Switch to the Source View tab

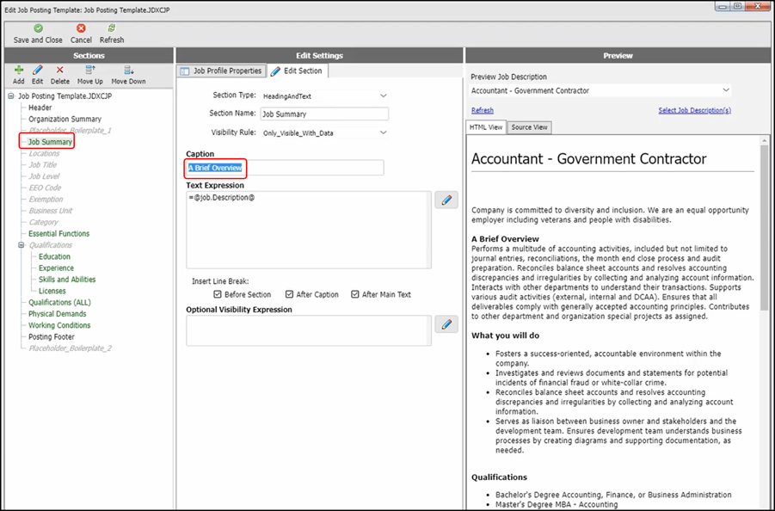(529, 127)
